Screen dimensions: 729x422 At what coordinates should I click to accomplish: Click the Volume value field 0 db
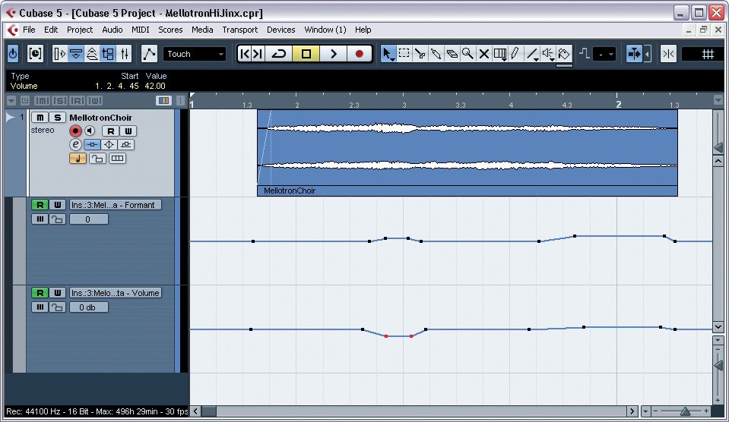88,307
